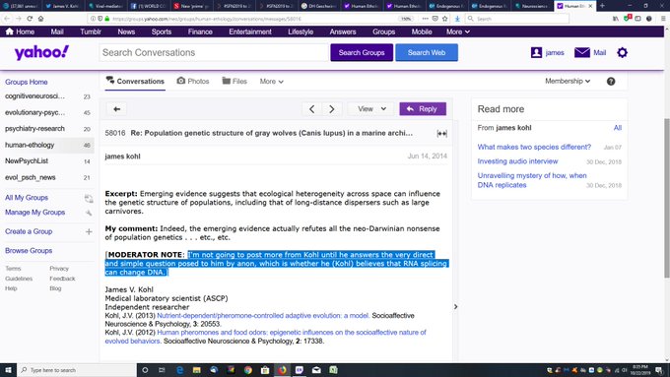Open File Explorer from the taskbar
The image size is (670, 377).
pos(196,370)
